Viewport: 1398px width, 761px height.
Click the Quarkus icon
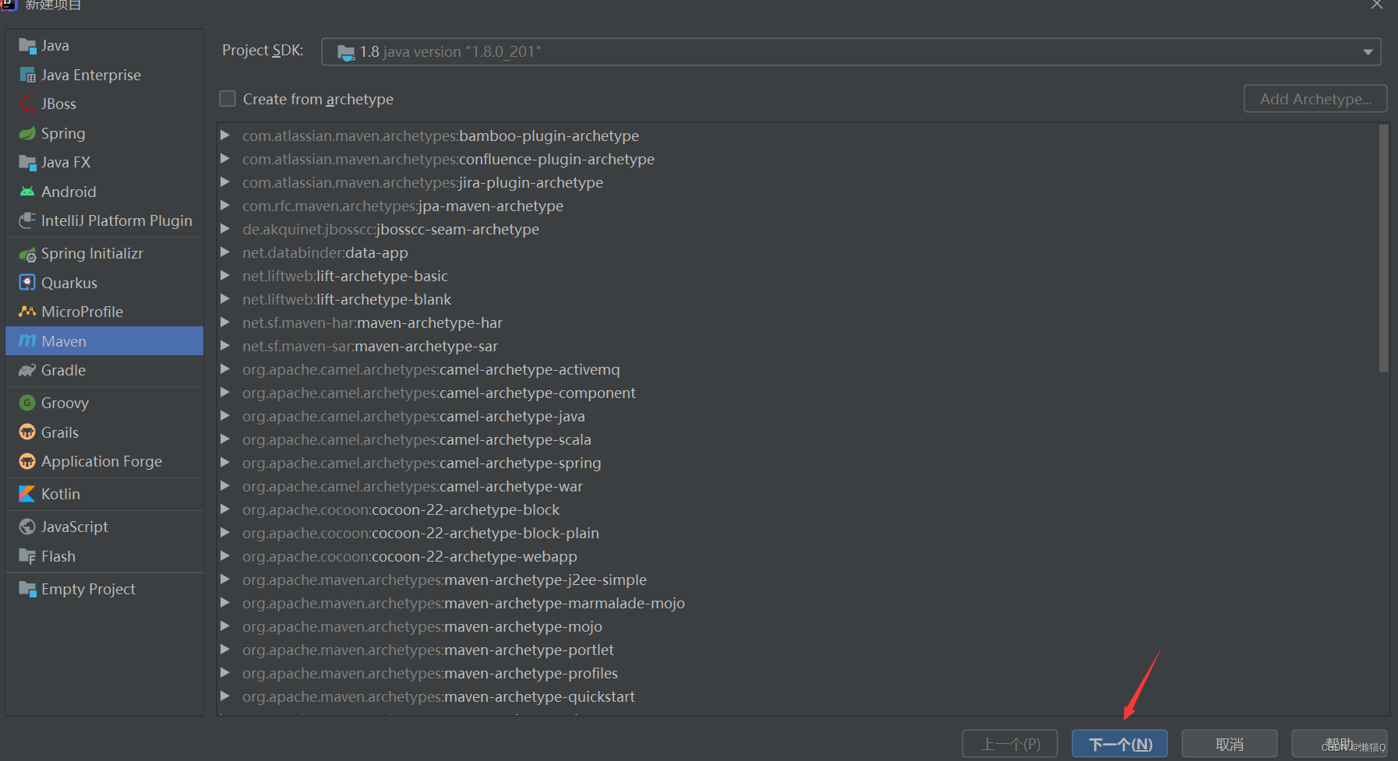click(27, 283)
